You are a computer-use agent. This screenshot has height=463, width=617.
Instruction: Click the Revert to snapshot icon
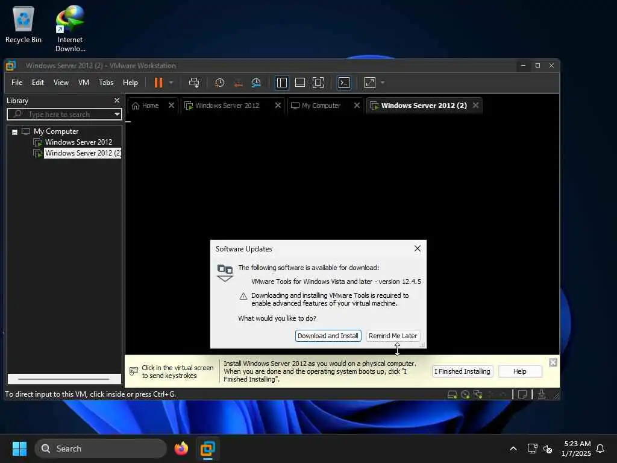coord(238,83)
